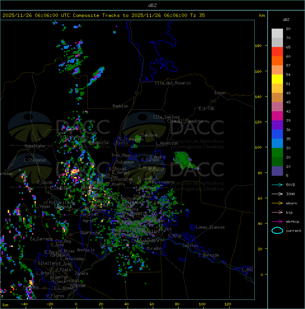Pick the light gray 70-80 dBZ swatch
Image resolution: width=305 pixels, height=309 pixels.
click(x=277, y=33)
